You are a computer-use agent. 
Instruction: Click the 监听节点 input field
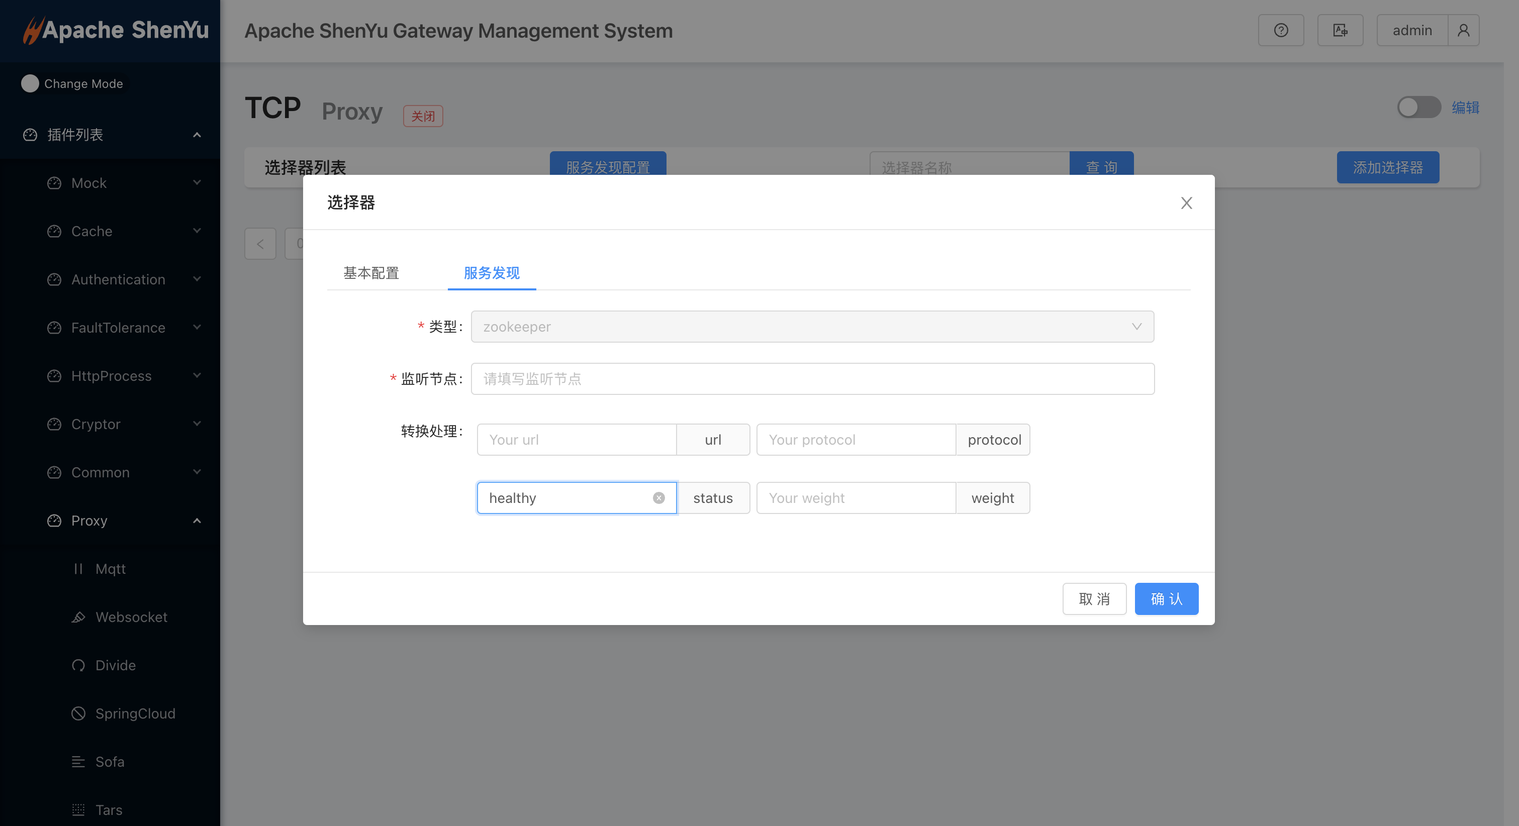[813, 378]
